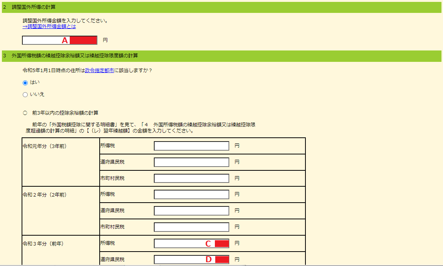Click the heading 調整国外所得の計算
This screenshot has height=266, width=443.
34,7
